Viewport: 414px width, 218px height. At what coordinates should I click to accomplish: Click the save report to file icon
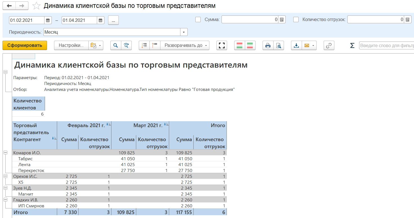[x=296, y=45]
